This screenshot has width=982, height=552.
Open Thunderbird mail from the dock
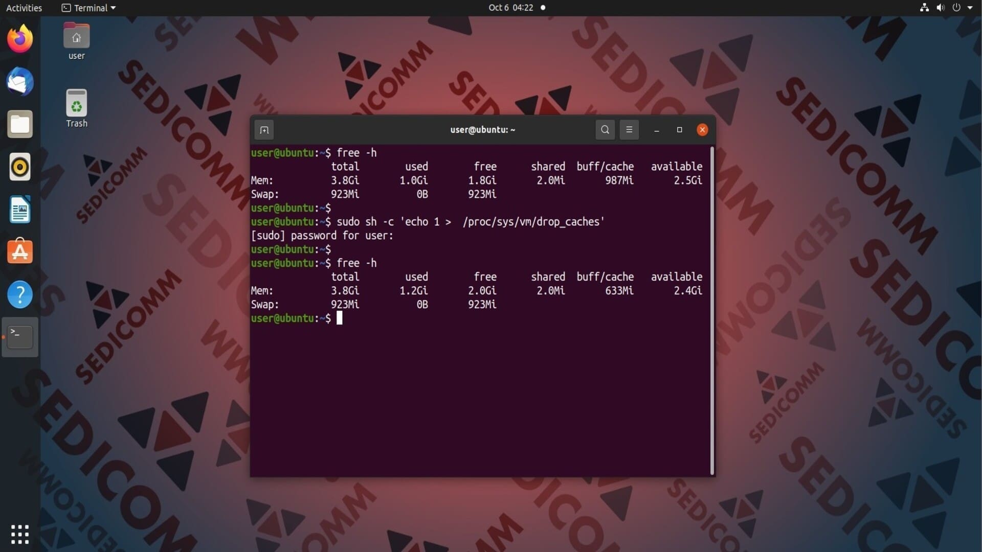[x=20, y=81]
